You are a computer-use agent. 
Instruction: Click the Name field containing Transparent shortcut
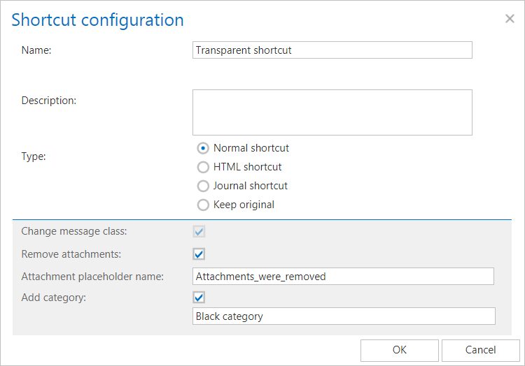point(332,50)
